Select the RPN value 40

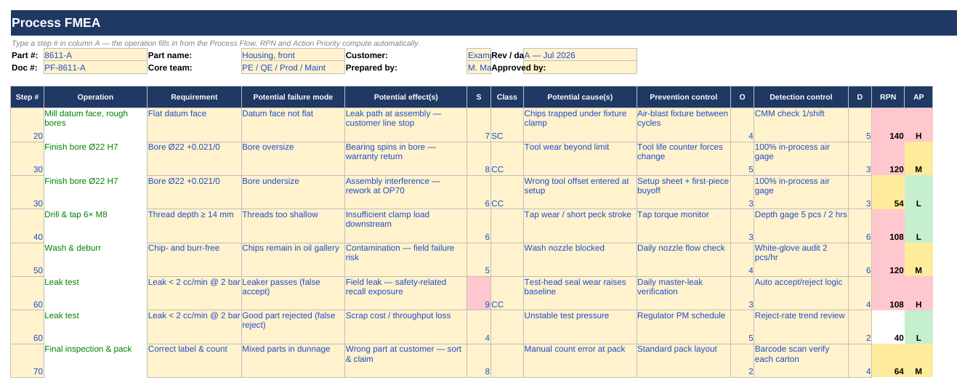point(888,327)
